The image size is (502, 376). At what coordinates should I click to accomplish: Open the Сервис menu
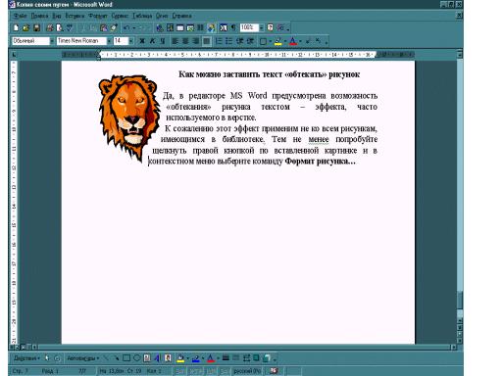tap(120, 16)
